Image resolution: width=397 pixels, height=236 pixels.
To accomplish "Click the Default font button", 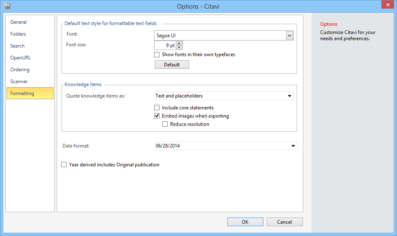I will click(172, 65).
